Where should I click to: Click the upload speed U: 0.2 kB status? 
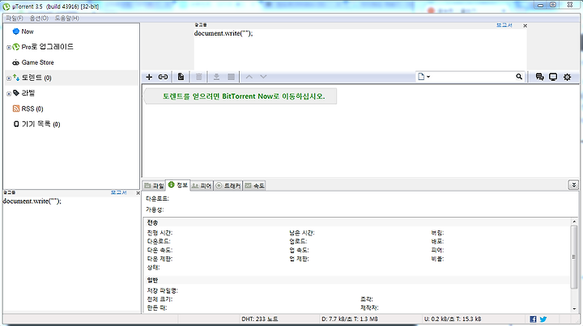click(453, 319)
